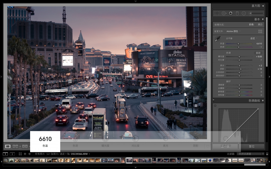Adjust the 阴影 shadows slider
Image resolution: width=271 pixels, height=169 pixels.
(x=239, y=69)
